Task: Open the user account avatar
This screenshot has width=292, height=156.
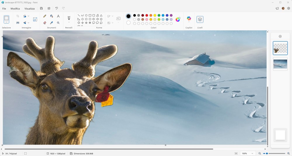Action: click(283, 8)
